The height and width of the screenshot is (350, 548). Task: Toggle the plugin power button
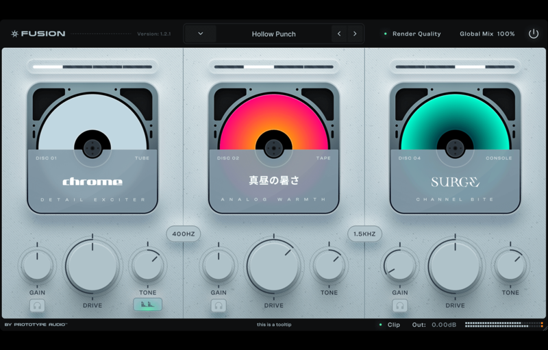tap(534, 34)
